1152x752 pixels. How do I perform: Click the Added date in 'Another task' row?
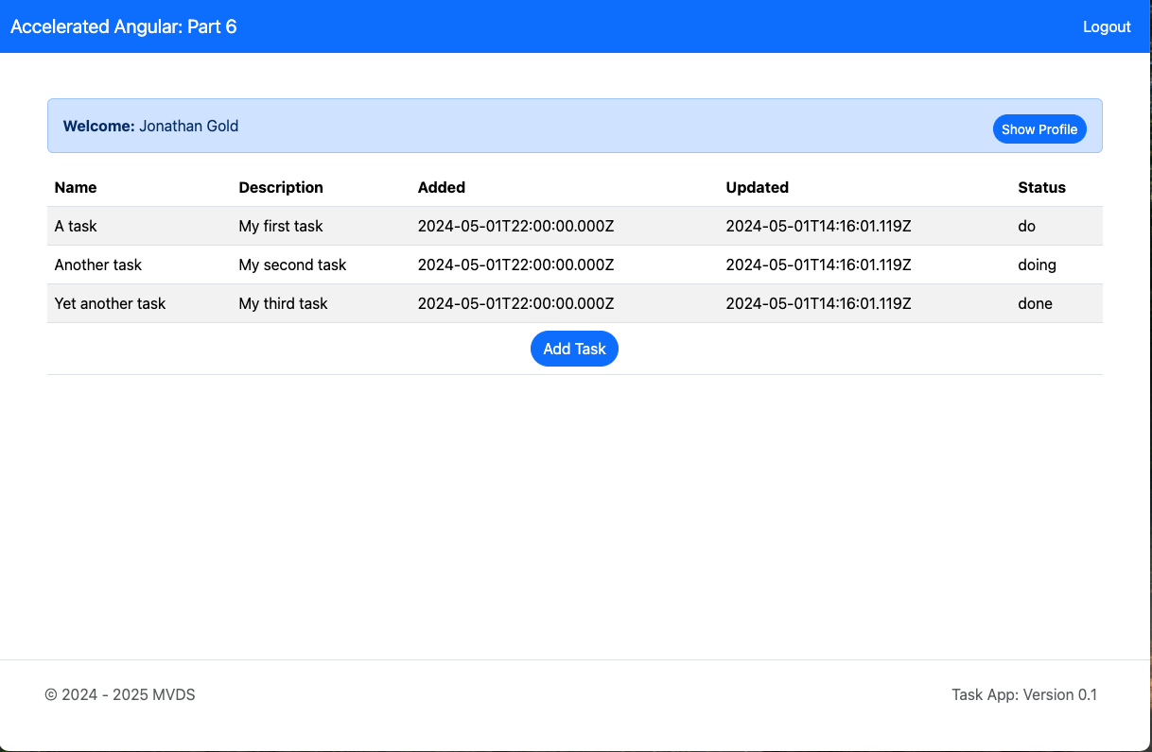coord(516,265)
